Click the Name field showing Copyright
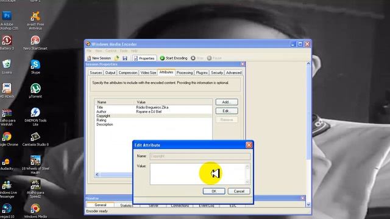The width and height of the screenshot is (390, 219). pos(200,156)
